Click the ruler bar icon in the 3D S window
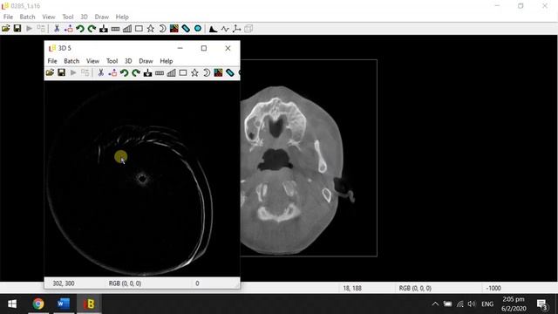The width and height of the screenshot is (558, 314). [x=160, y=73]
